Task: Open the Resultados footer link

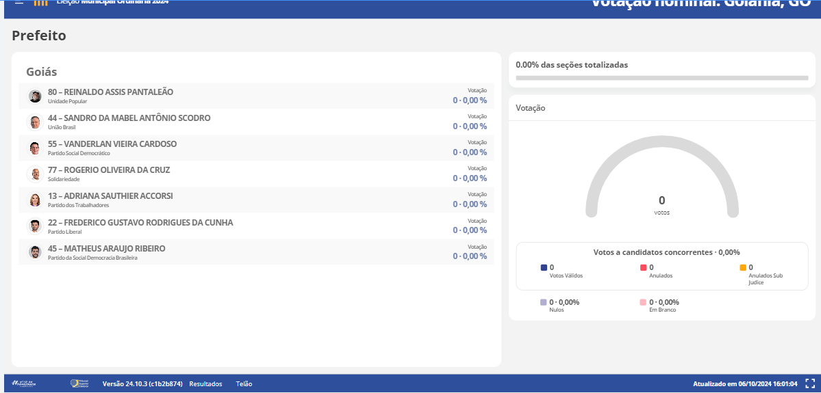Action: (205, 383)
